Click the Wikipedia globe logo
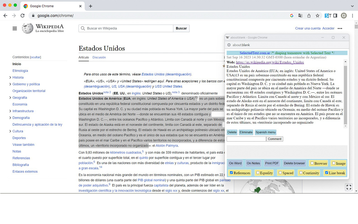The image size is (358, 224). click(x=28, y=28)
